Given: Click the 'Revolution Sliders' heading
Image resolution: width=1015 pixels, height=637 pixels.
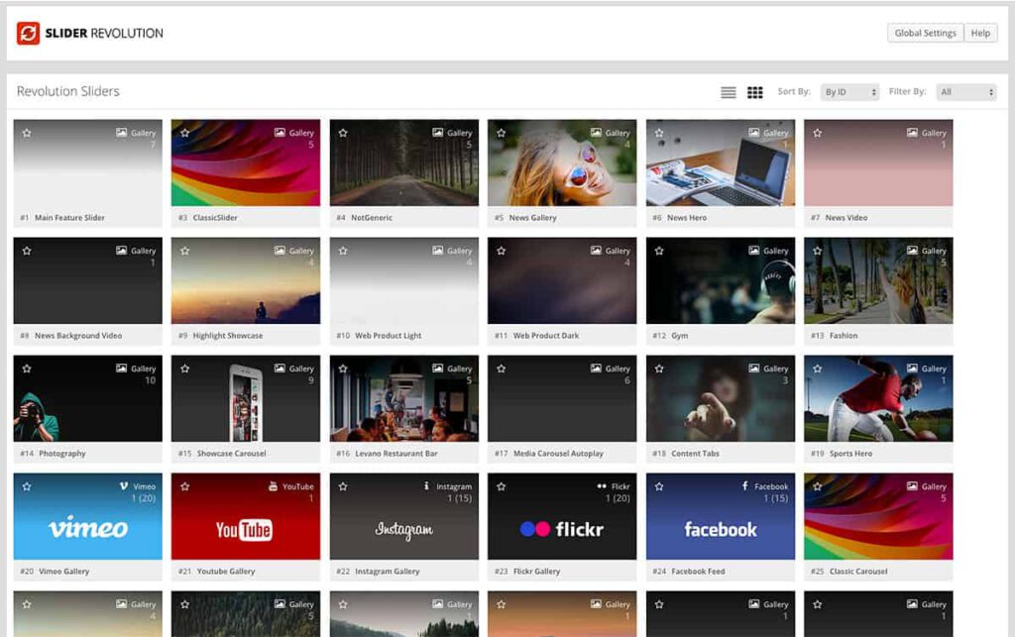Looking at the screenshot, I should (x=68, y=91).
